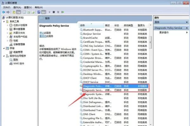This screenshot has width=190, height=126.
Task: Open the 帮助(H) menu
Action: point(39,8)
